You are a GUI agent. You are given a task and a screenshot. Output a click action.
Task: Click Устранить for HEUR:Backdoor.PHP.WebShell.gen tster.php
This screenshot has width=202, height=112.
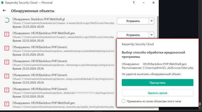click(133, 35)
